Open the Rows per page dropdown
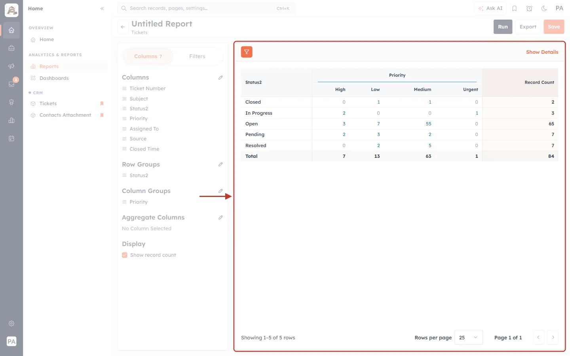Viewport: 570px width, 356px height. click(469, 337)
